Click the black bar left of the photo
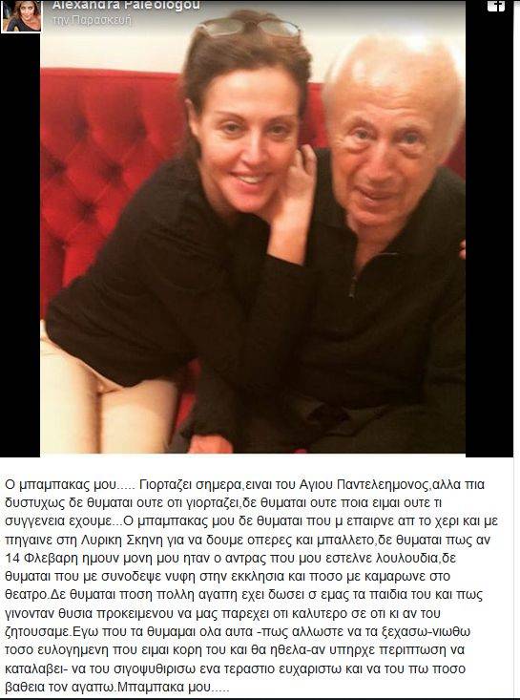 coord(20,245)
